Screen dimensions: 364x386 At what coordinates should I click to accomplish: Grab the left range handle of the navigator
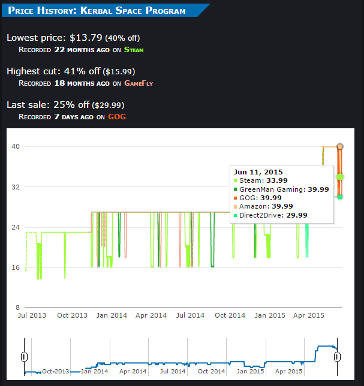[x=24, y=357]
